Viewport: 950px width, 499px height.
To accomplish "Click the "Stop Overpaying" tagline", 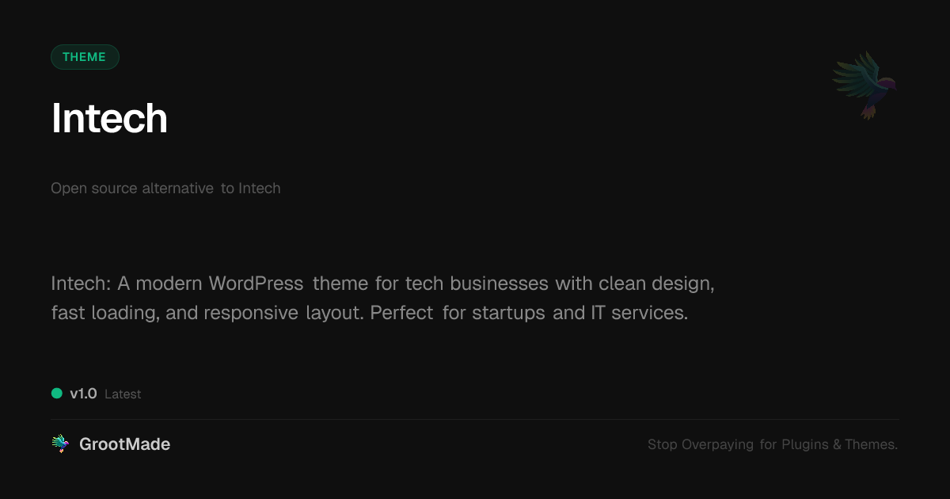I will (x=700, y=444).
